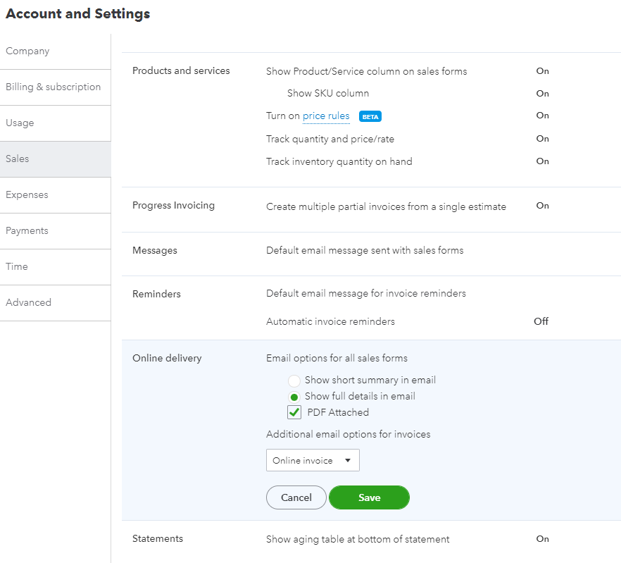621x563 pixels.
Task: Edit the Products and services section
Action: (x=181, y=71)
